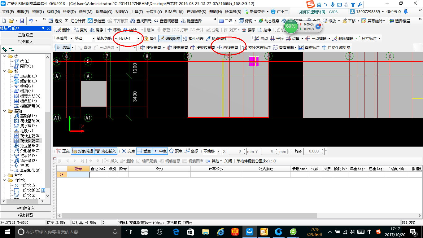
Task: Collapse the 梁 tree folder
Action: pyautogui.click(x=5, y=56)
